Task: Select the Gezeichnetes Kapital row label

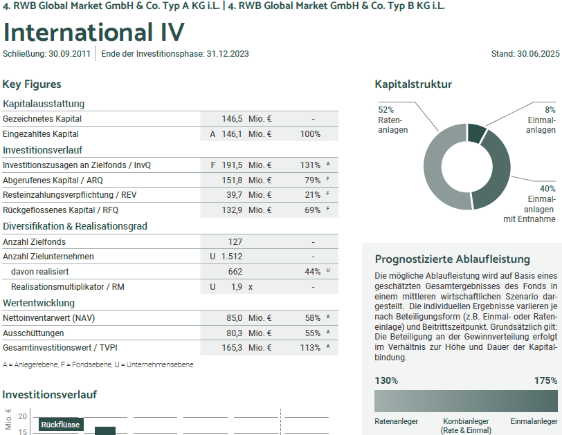Action: point(42,119)
